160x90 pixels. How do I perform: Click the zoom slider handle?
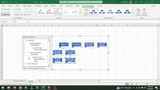pos(147,84)
